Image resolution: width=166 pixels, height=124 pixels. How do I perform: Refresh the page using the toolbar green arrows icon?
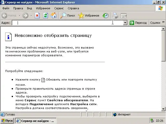click(x=46, y=16)
